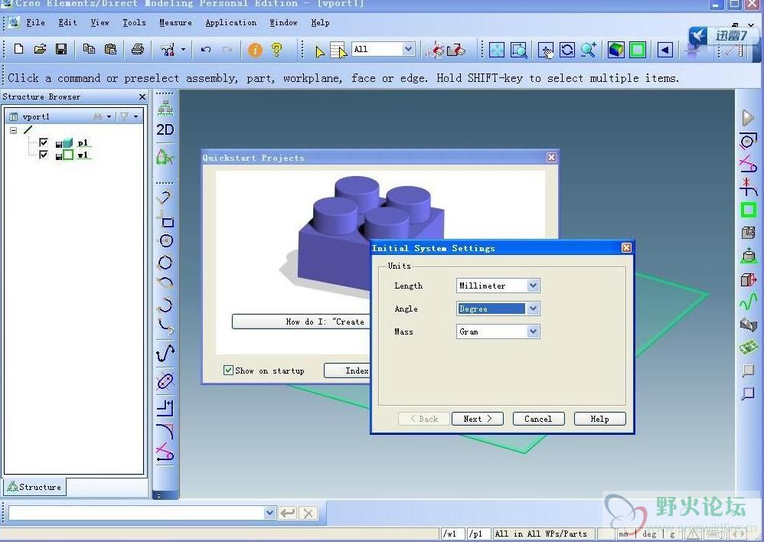Click the green wave icon in right toolbar
Image resolution: width=764 pixels, height=542 pixels.
748,302
